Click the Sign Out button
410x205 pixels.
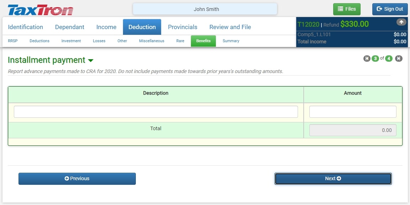tap(390, 9)
